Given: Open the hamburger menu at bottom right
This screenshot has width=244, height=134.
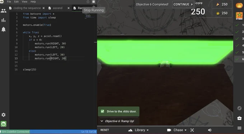Looking at the screenshot, I should click(239, 128).
